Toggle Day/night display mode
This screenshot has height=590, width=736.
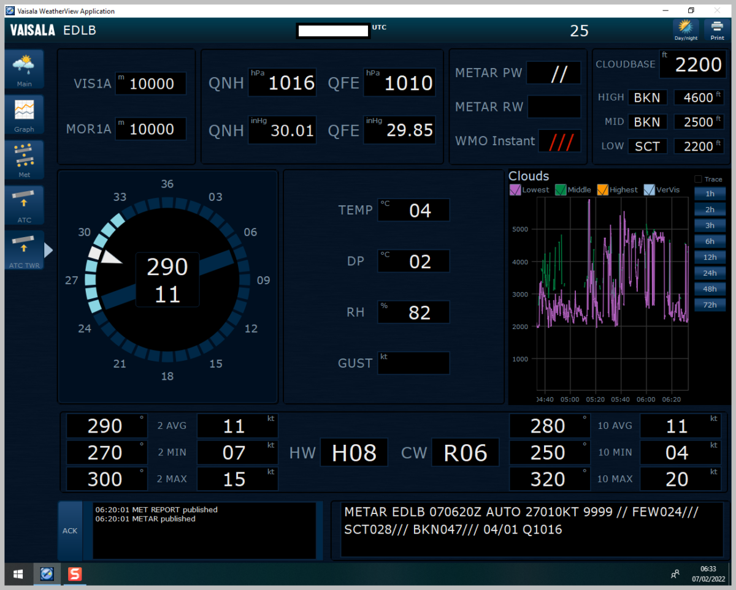[x=686, y=29]
